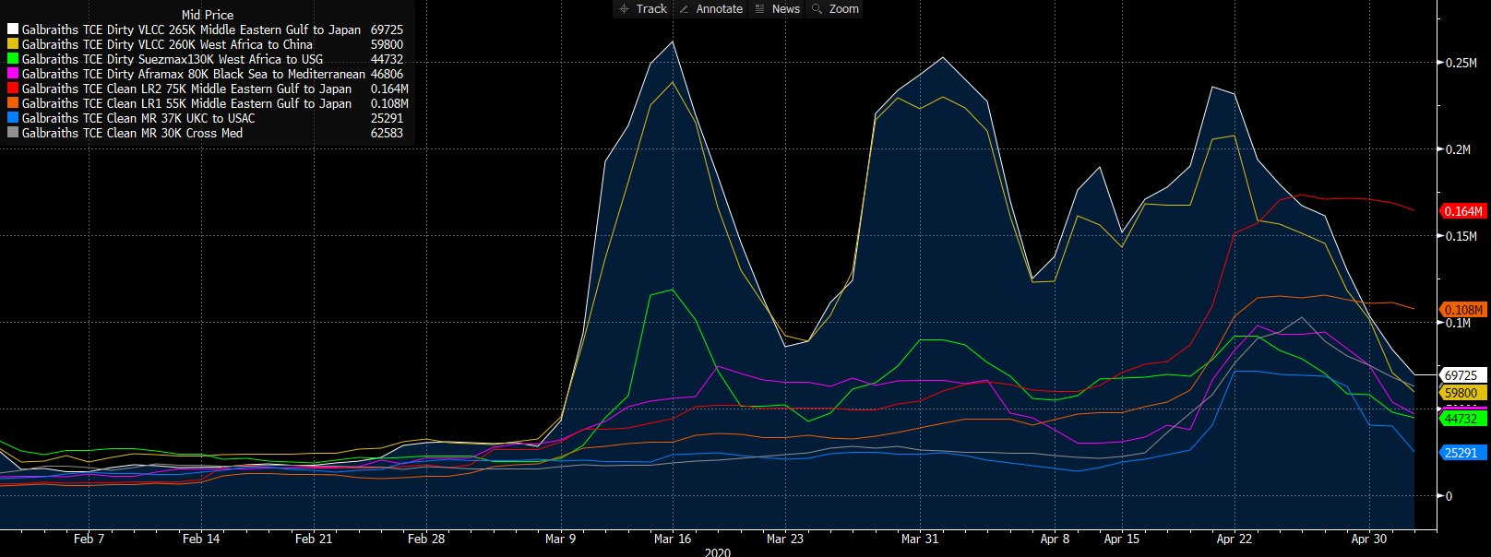Screen dimensions: 1491x557
Task: Click white swatch for VLCC 265K series
Action: 13,30
